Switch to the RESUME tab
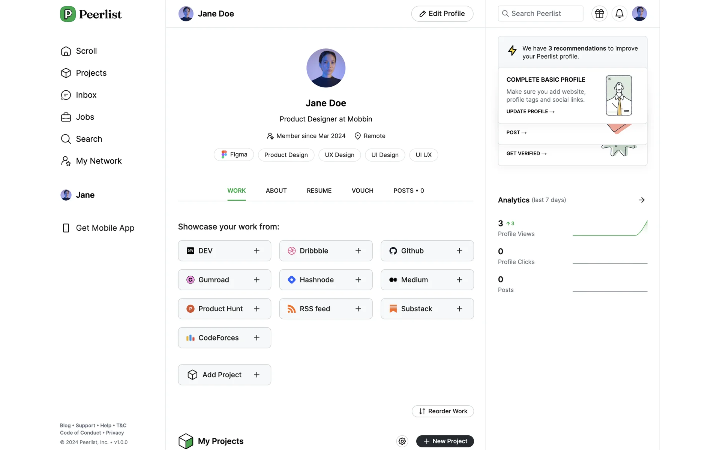 [x=319, y=190]
